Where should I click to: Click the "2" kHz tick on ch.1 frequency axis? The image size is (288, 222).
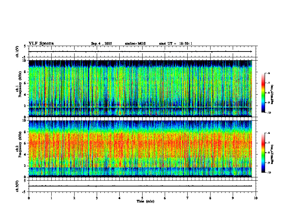click(x=25, y=106)
